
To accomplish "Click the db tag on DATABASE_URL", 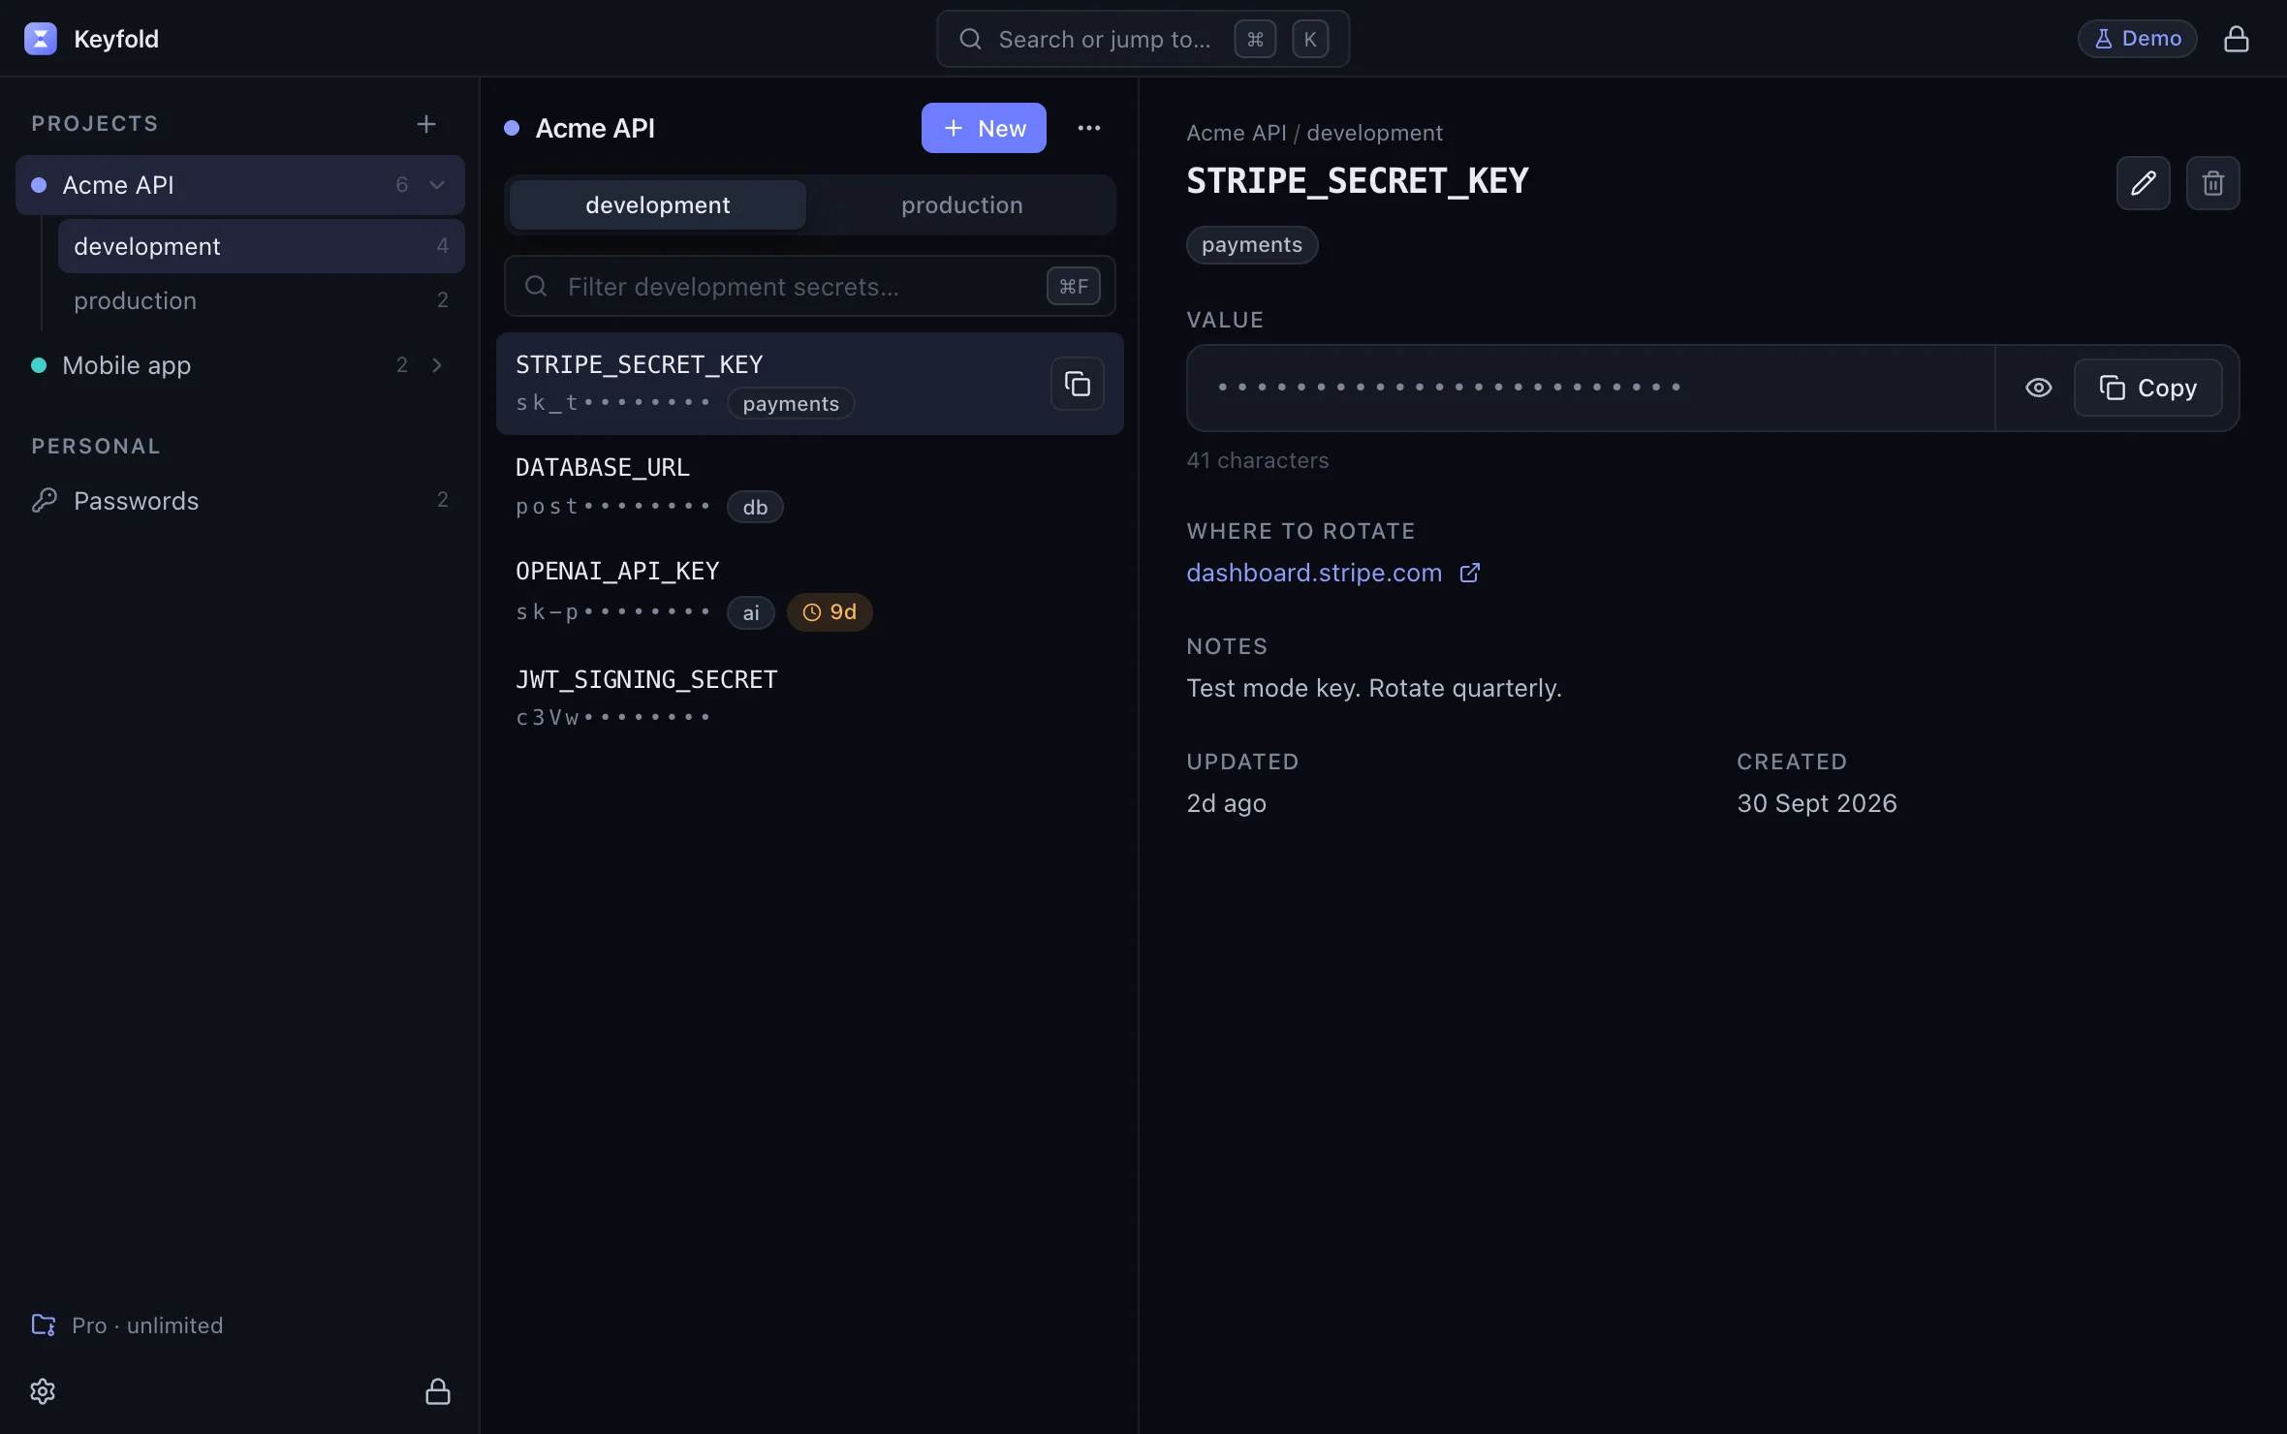I will pyautogui.click(x=755, y=507).
